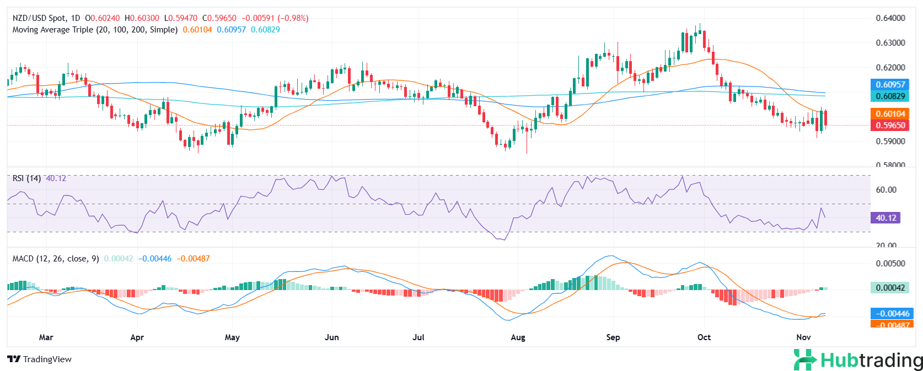Screen dimensions: 923x371
Task: Click the Sep label on time axis
Action: coord(613,337)
